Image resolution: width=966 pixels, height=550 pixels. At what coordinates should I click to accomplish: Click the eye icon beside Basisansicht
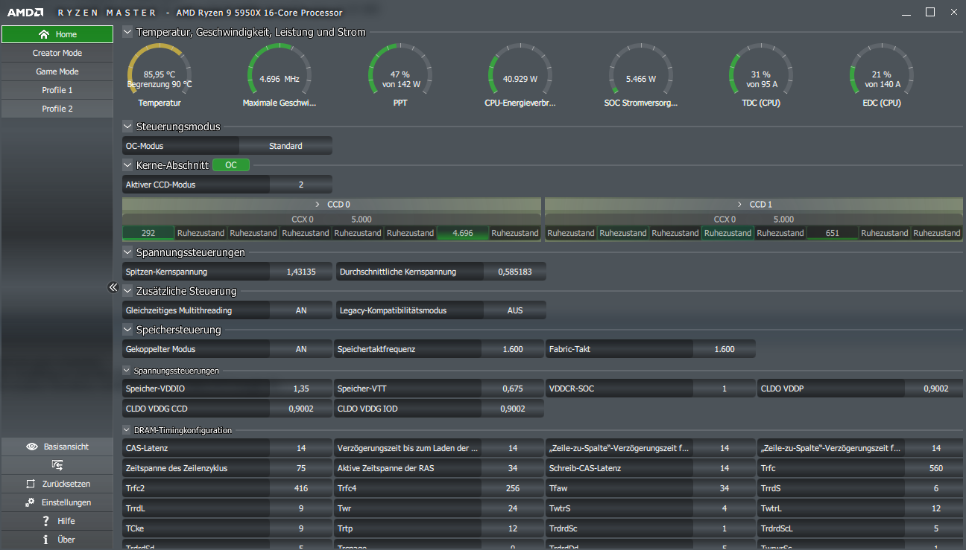coord(32,447)
